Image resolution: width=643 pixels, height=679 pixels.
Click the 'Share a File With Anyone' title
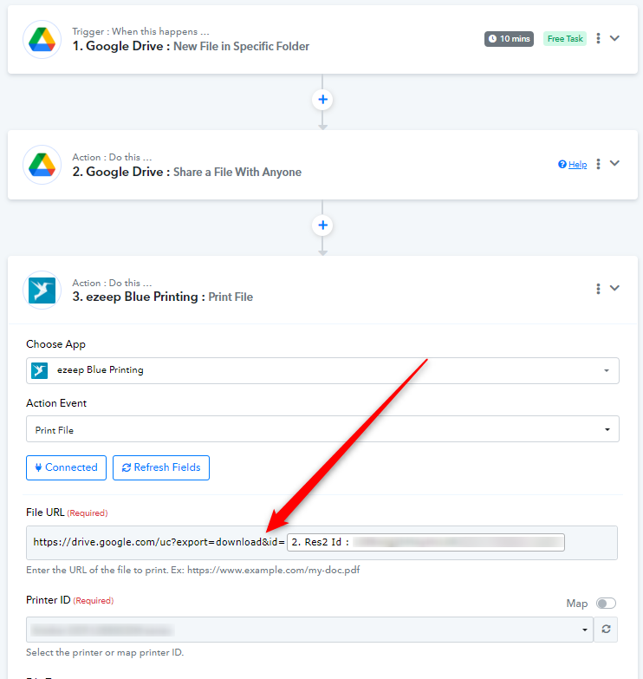click(237, 172)
